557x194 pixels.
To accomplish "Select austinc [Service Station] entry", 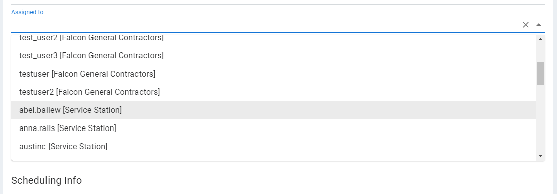I will point(273,146).
